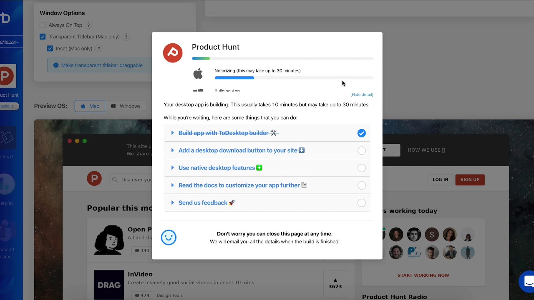
Task: Mark Use native desktop features task done
Action: pos(361,168)
